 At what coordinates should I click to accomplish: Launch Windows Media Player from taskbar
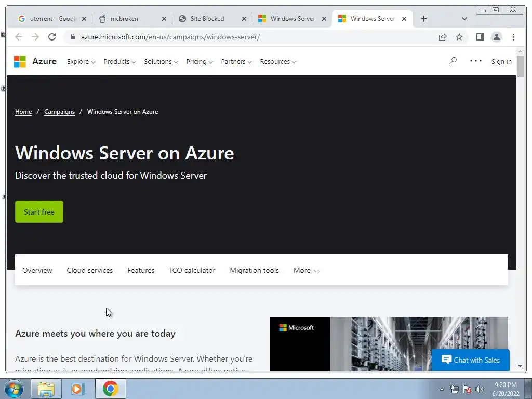pyautogui.click(x=77, y=389)
